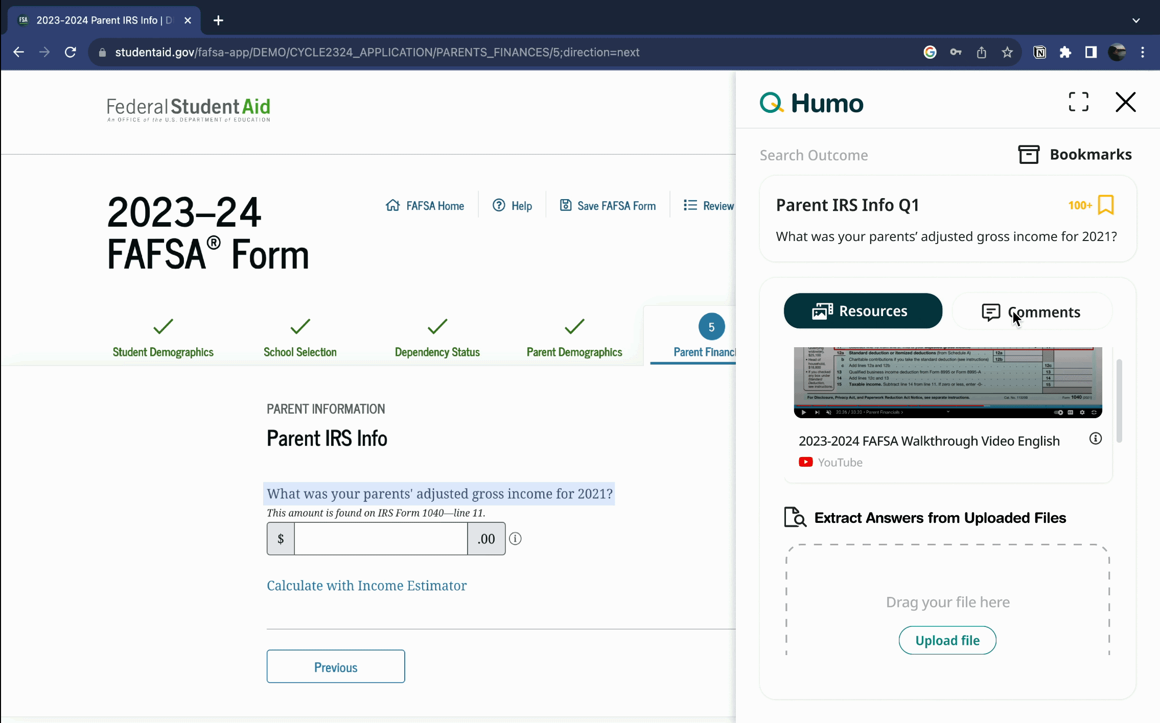Open Chrome three-dot menu
This screenshot has width=1160, height=723.
[1143, 52]
